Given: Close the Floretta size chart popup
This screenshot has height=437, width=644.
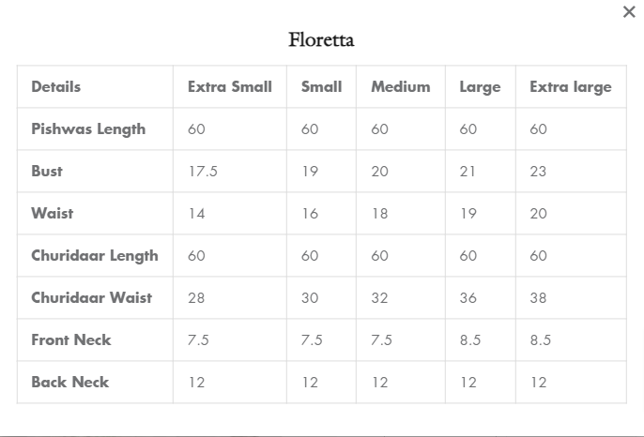Looking at the screenshot, I should click(629, 12).
